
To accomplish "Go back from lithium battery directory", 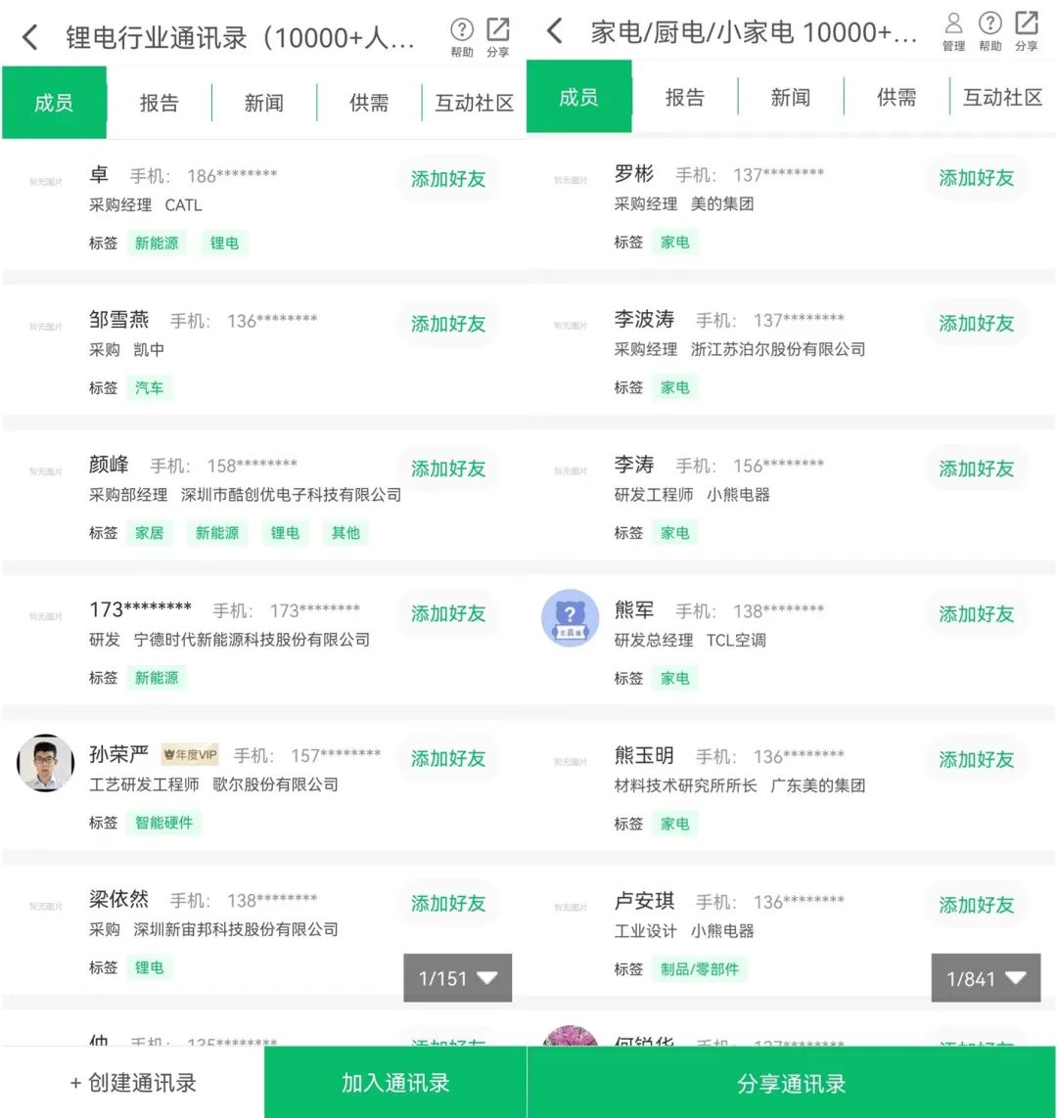I will pyautogui.click(x=30, y=38).
